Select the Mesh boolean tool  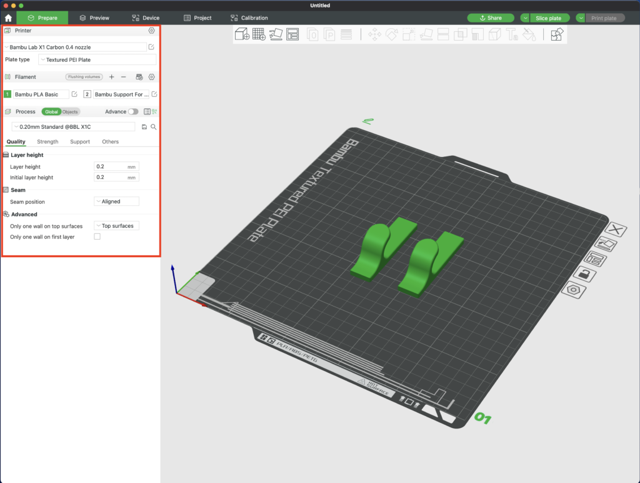point(461,35)
